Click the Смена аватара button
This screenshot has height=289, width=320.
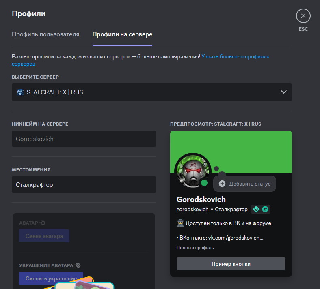pos(44,236)
